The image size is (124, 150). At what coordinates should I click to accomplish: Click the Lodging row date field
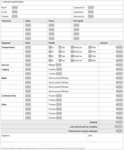(x=28, y=69)
